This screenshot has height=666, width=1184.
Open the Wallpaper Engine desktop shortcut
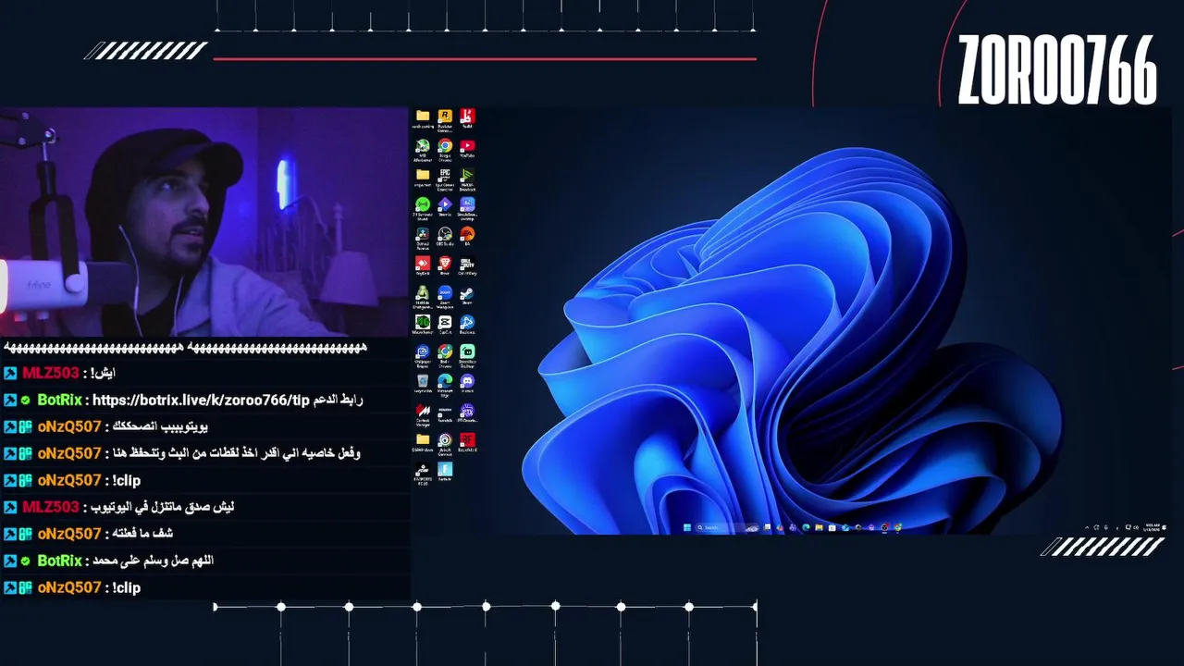pos(422,355)
